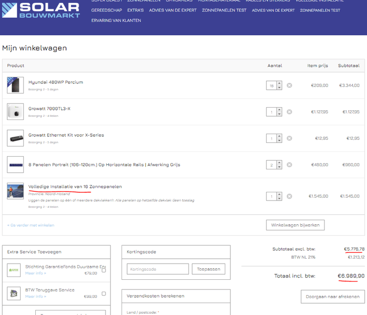Open Growatt Ethernet Kit thumbnail
367x315 pixels.
(x=15, y=138)
